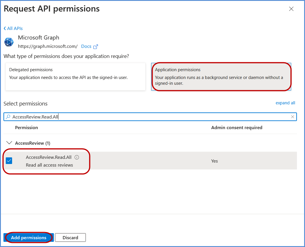Click the Microsoft Graph logo icon
Image resolution: width=305 pixels, height=247 pixels.
coord(9,42)
